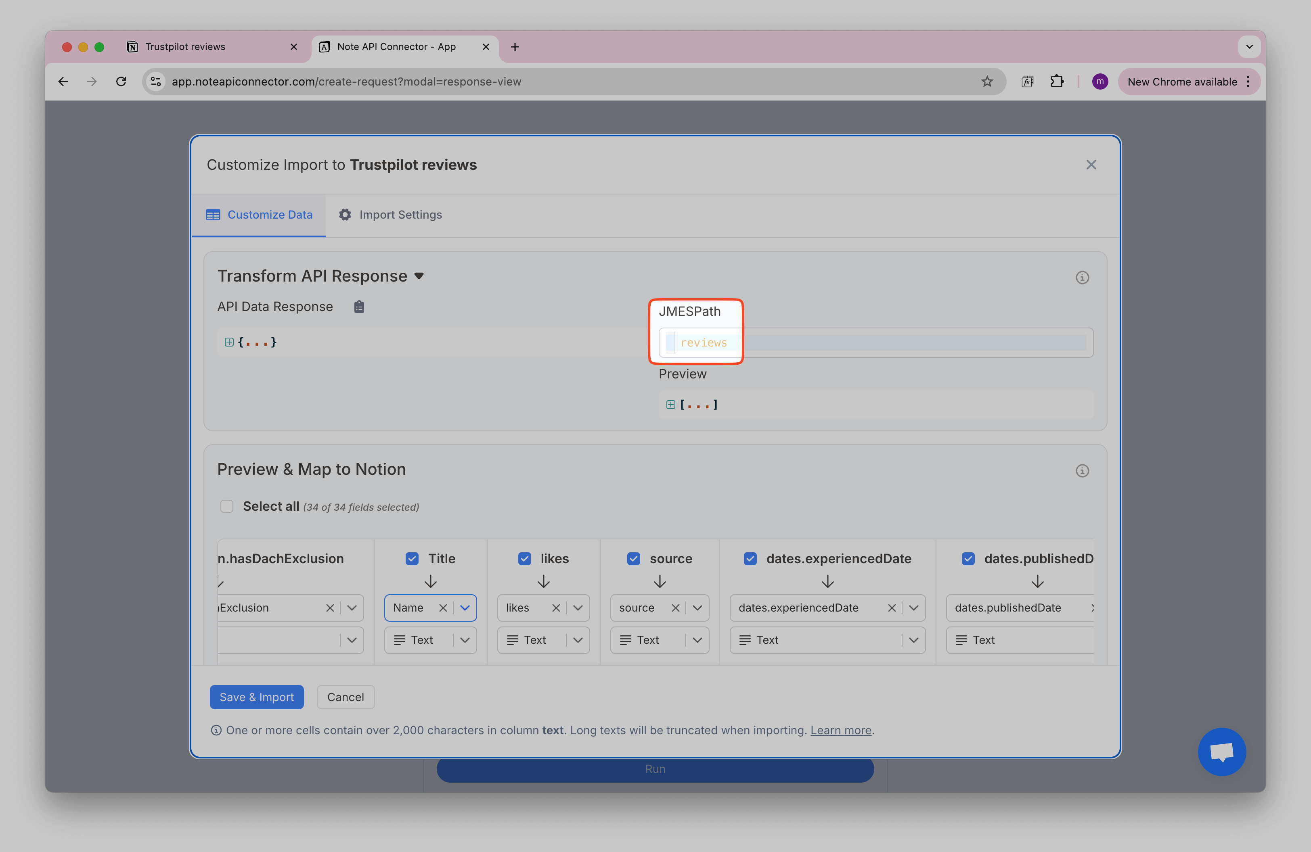
Task: Click the Run button behind dialog
Action: [x=655, y=769]
